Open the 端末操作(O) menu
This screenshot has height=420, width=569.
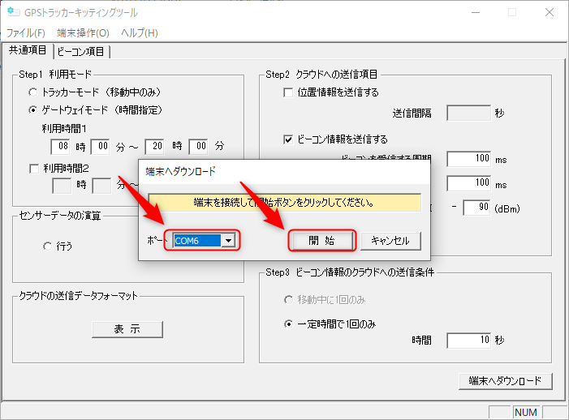click(x=83, y=33)
